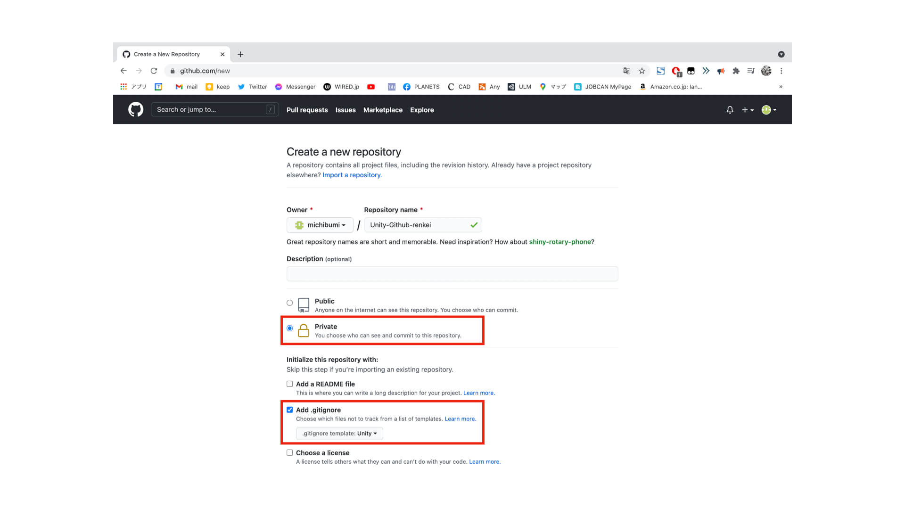
Task: Open GitHub notifications bell
Action: pos(730,109)
